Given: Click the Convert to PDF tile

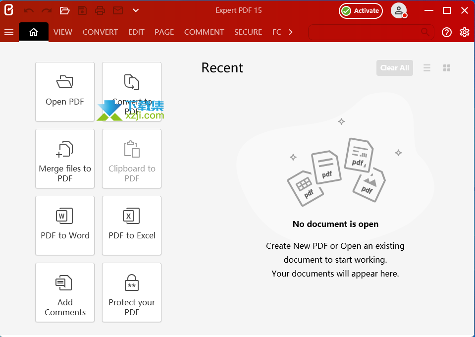Looking at the screenshot, I should [132, 92].
